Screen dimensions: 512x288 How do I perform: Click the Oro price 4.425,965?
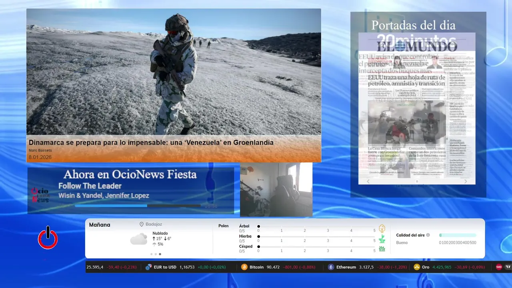[442, 267]
